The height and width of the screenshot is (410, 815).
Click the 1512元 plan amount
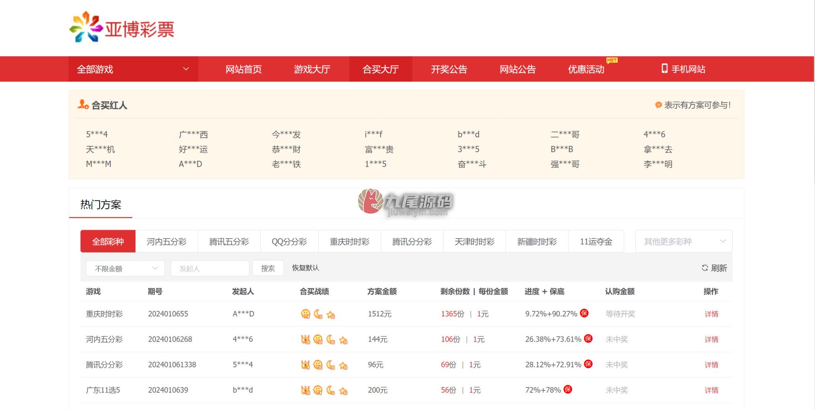(x=379, y=314)
